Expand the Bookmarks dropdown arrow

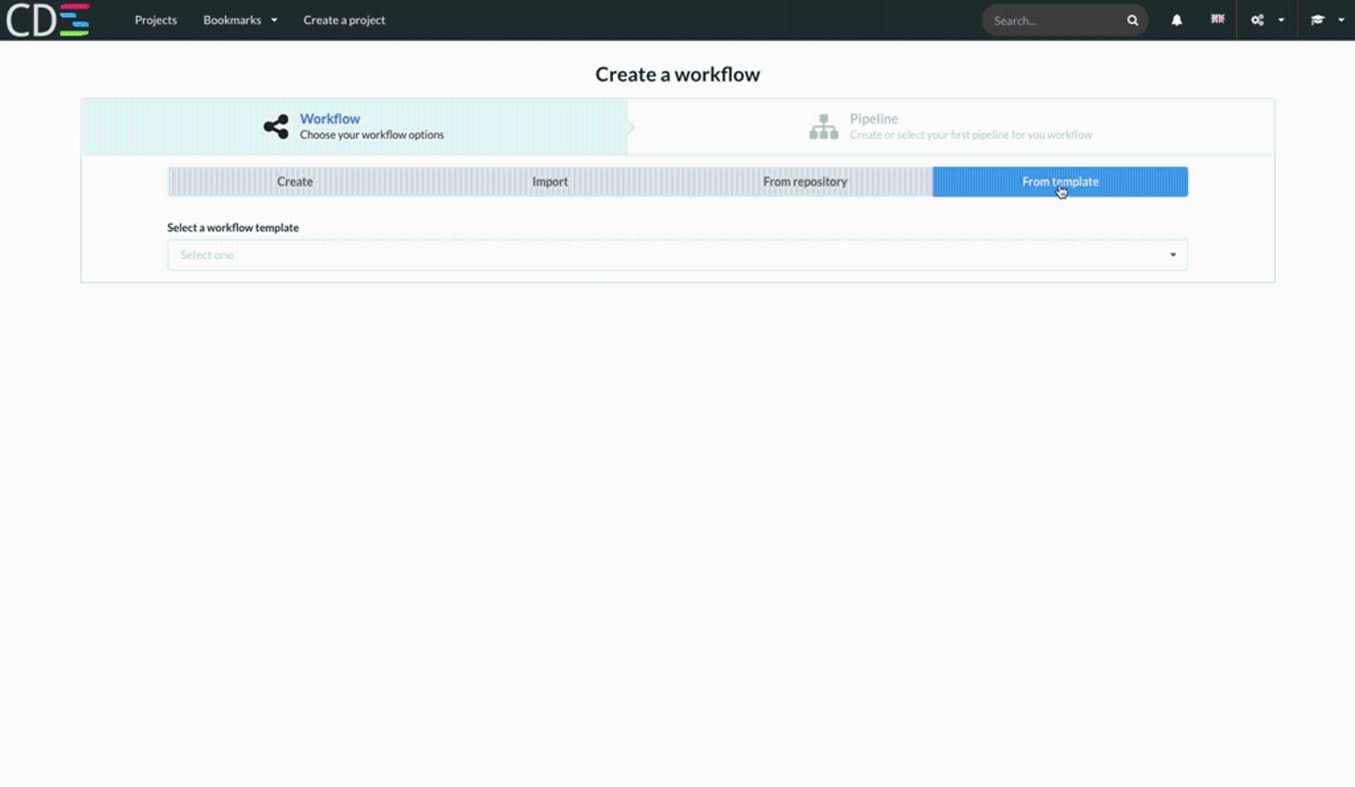pos(274,20)
